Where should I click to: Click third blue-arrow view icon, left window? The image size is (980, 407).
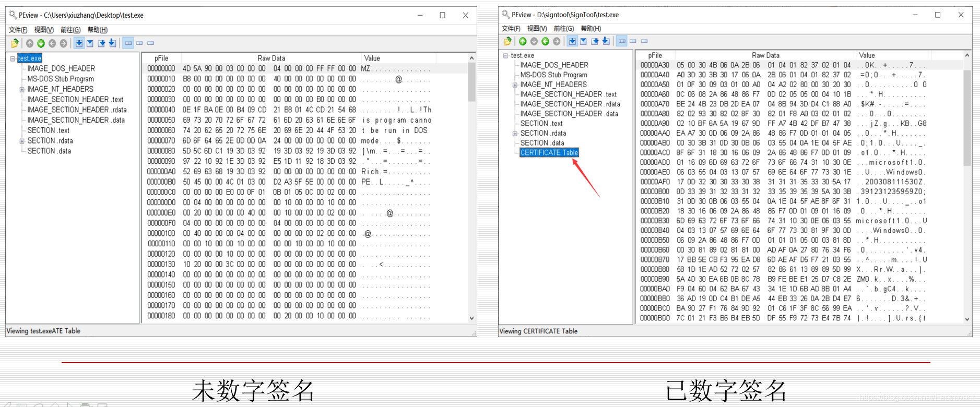point(102,43)
